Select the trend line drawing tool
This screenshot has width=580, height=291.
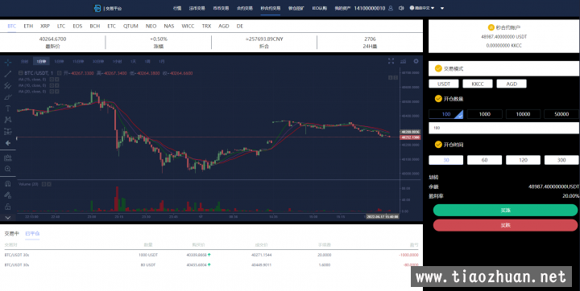pos(8,74)
